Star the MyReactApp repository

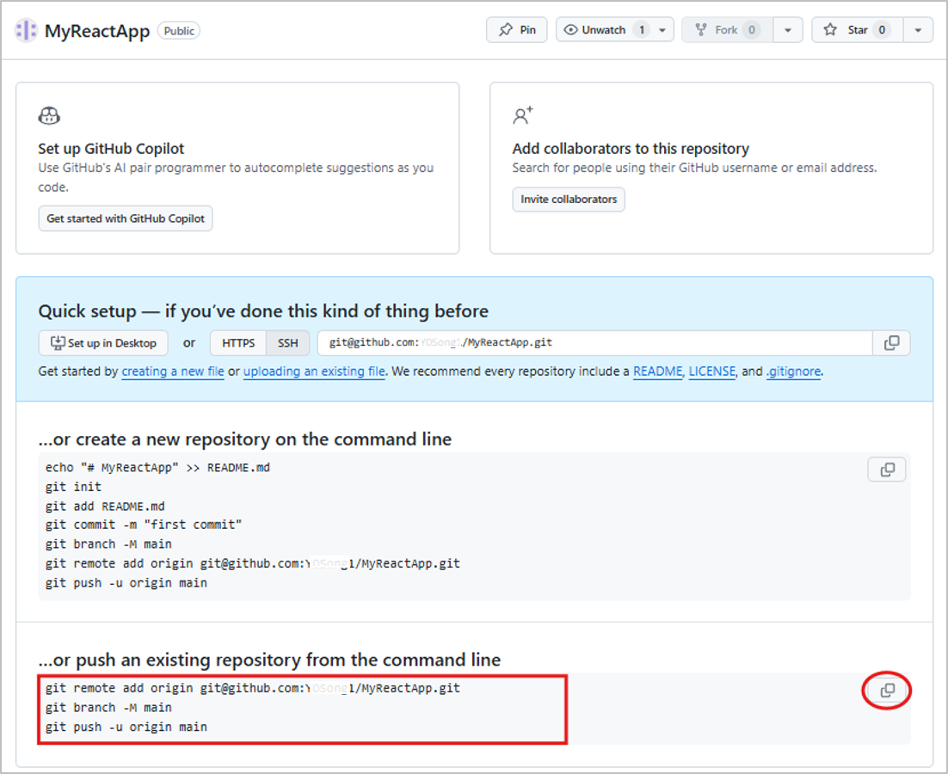click(x=858, y=29)
